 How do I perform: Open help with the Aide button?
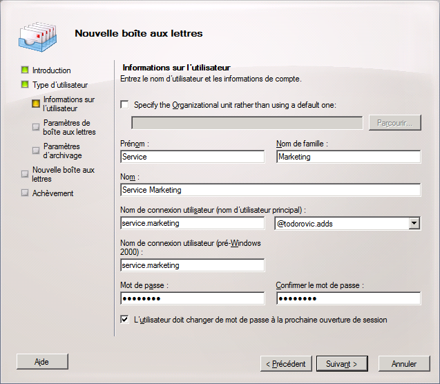[x=42, y=361]
